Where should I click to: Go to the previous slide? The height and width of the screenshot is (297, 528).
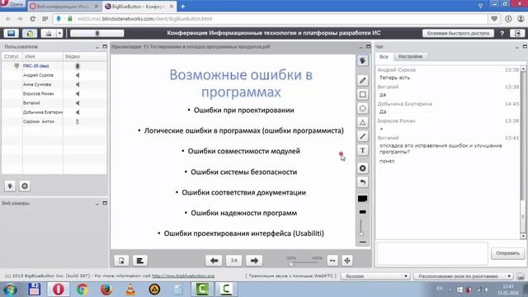(x=214, y=261)
